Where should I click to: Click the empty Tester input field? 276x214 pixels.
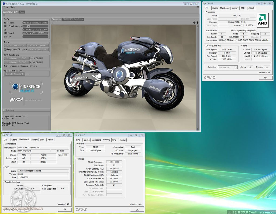pos(35,37)
